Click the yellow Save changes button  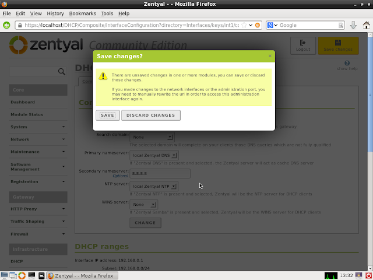pos(338,45)
